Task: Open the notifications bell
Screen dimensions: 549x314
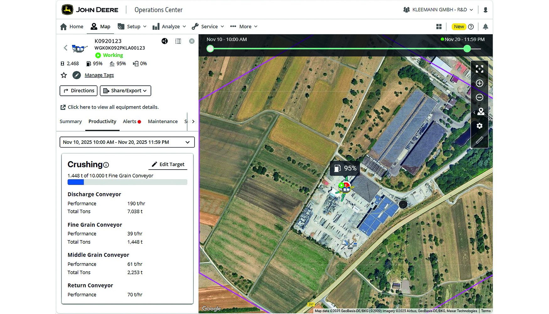Action: (x=486, y=27)
